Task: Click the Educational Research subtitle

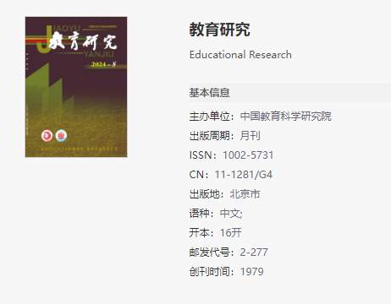Action: (x=240, y=55)
